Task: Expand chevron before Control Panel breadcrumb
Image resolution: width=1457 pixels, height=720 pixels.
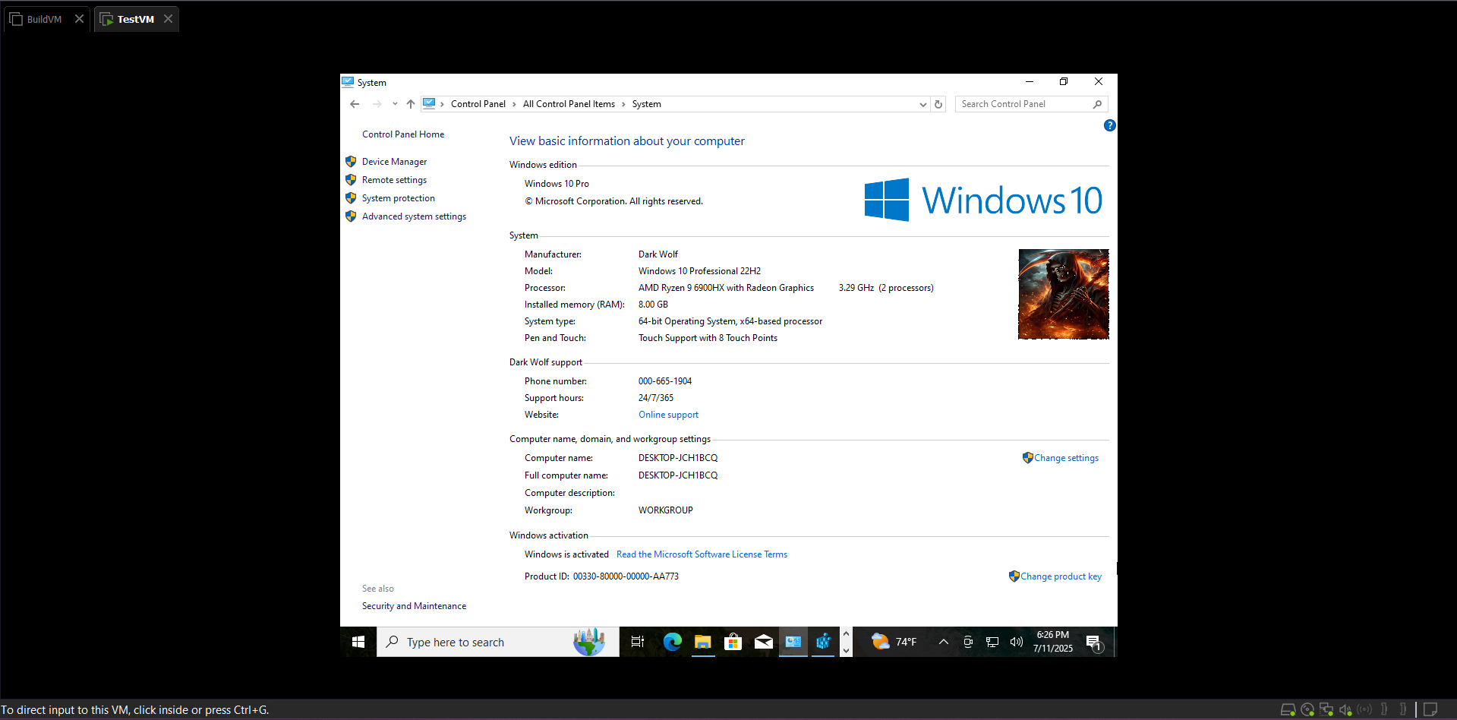Action: click(x=442, y=104)
